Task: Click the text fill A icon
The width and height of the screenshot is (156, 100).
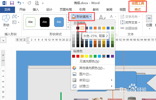Action: click(111, 16)
